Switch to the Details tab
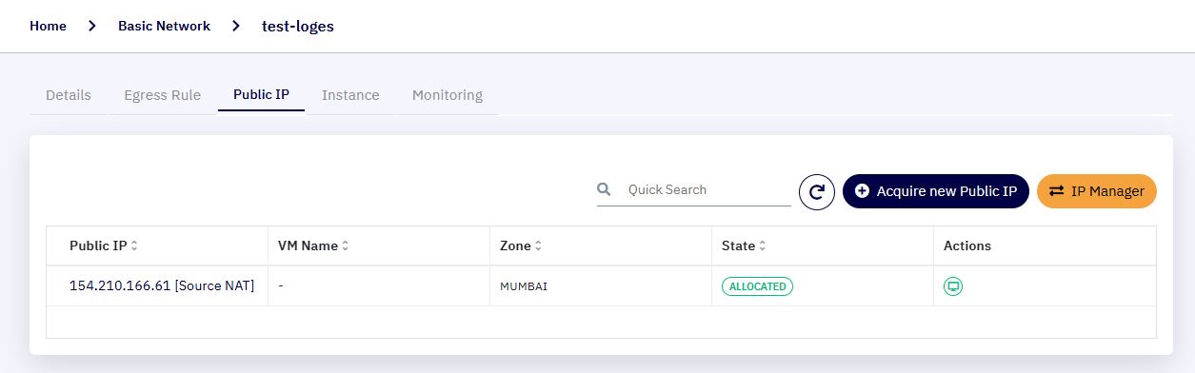1195x373 pixels. [69, 95]
